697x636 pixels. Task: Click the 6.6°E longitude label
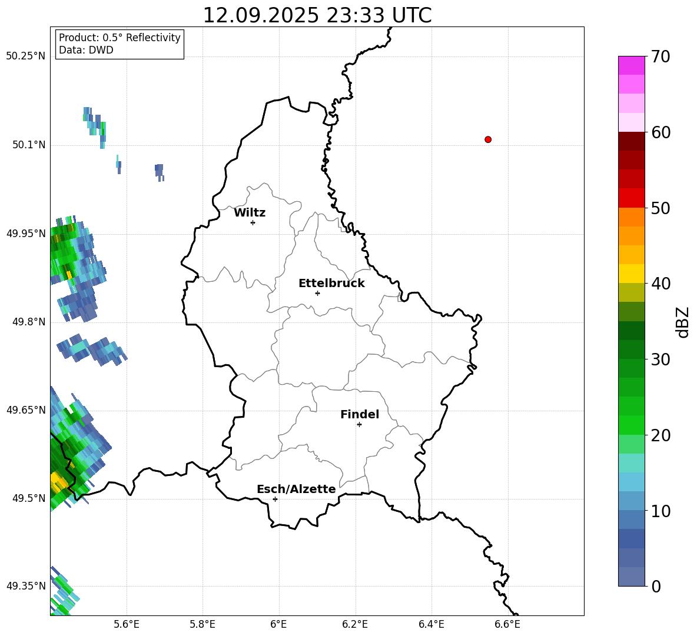507,624
